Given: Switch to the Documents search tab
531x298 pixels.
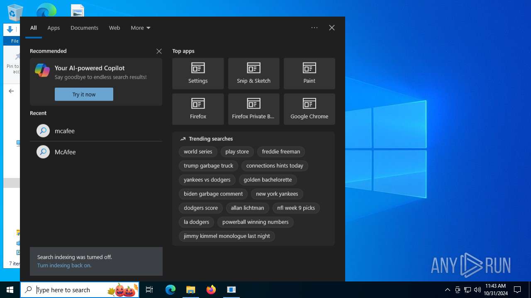Looking at the screenshot, I should pyautogui.click(x=84, y=28).
